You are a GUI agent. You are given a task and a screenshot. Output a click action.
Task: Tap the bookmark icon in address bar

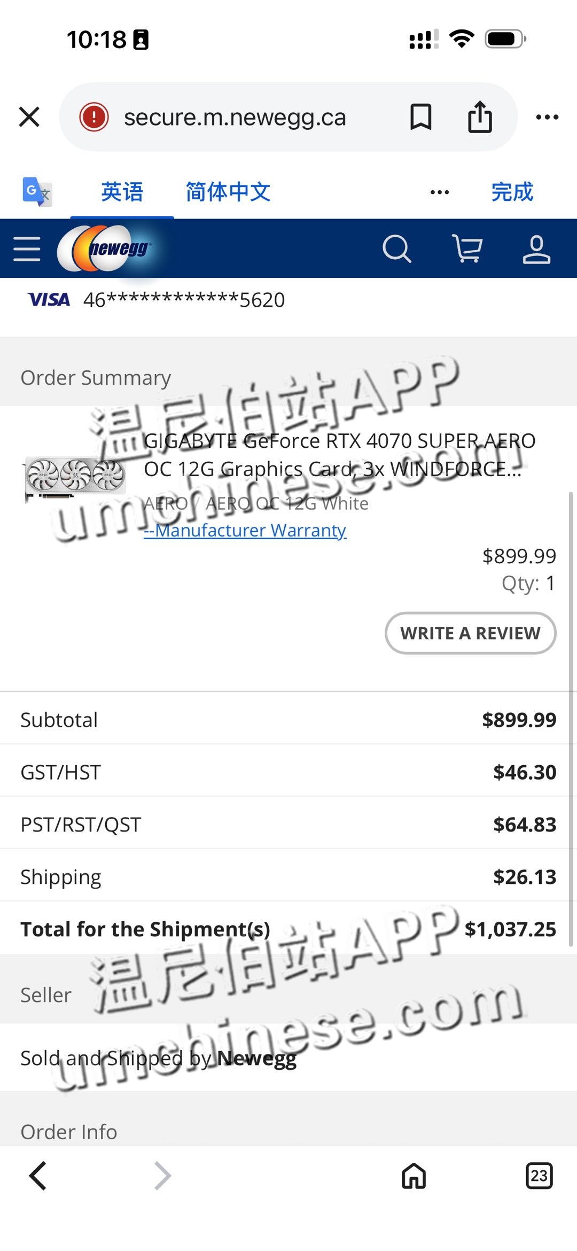tap(420, 117)
